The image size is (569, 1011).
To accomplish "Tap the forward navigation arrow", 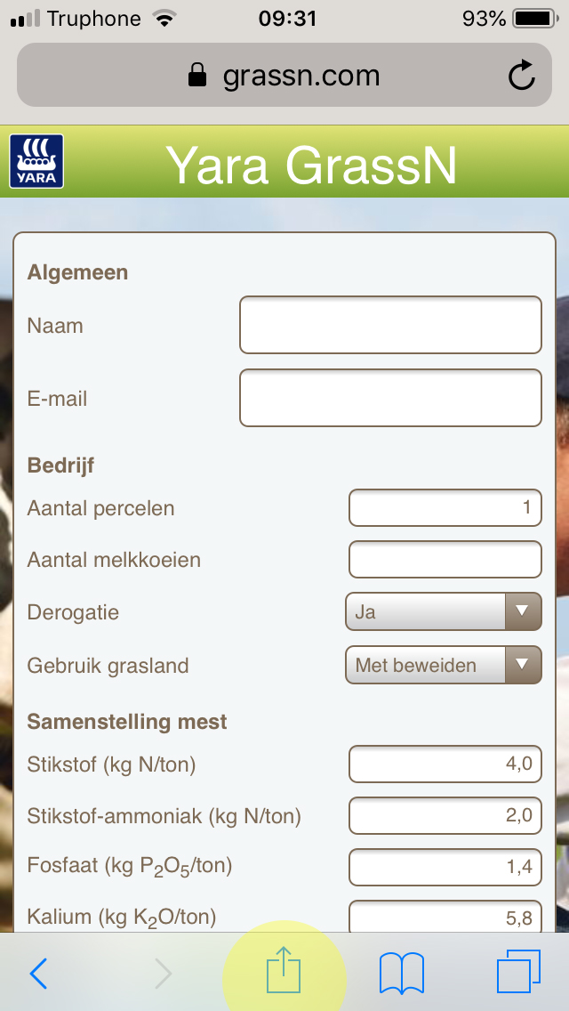I will pos(162,974).
